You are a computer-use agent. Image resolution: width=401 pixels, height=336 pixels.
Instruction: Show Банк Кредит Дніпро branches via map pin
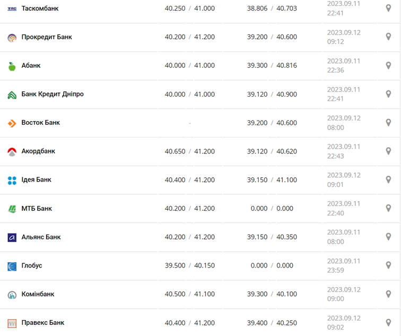pos(388,94)
